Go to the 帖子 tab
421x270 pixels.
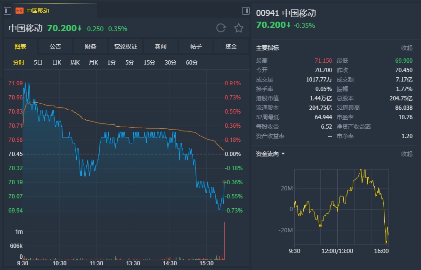pyautogui.click(x=196, y=46)
